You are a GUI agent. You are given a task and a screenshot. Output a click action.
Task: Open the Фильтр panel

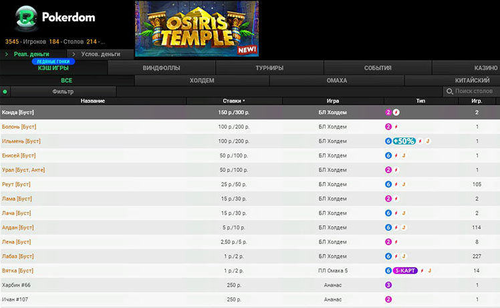pyautogui.click(x=63, y=91)
